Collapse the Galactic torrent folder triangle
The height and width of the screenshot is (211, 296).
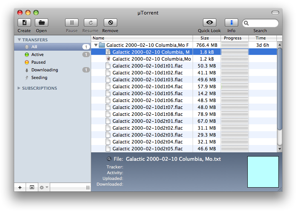(96, 45)
